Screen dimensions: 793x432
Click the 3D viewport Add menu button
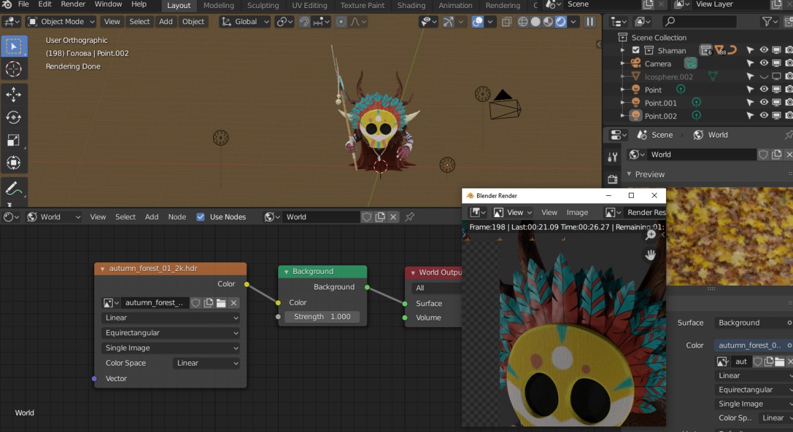coord(166,21)
